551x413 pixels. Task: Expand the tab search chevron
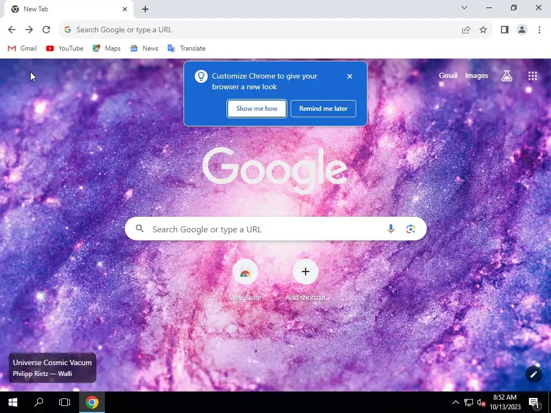point(464,8)
